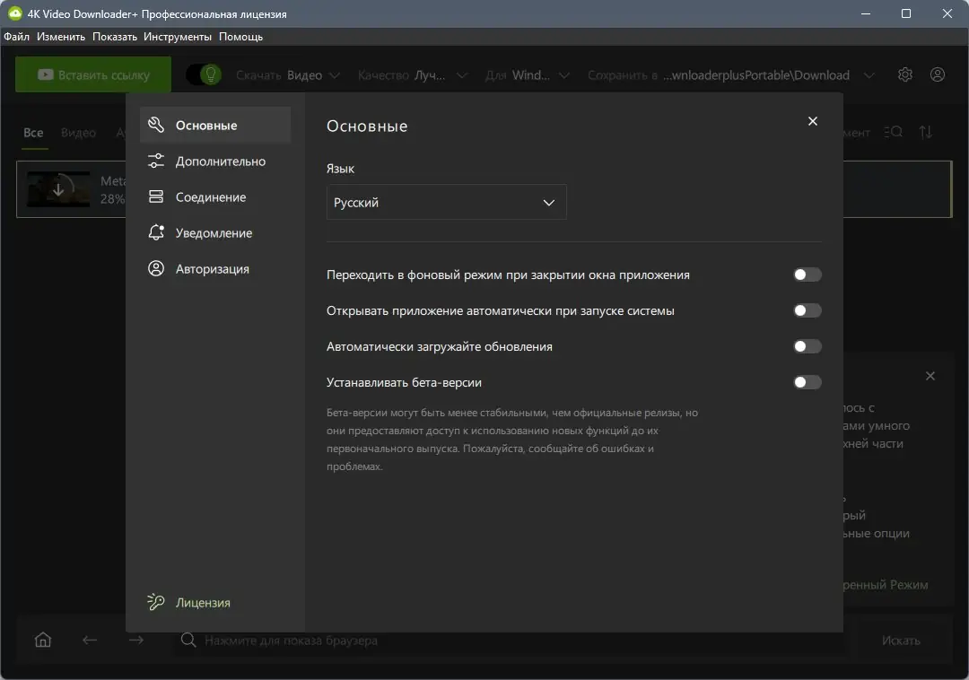Select the Дополнительно settings icon
969x680 pixels.
(156, 161)
